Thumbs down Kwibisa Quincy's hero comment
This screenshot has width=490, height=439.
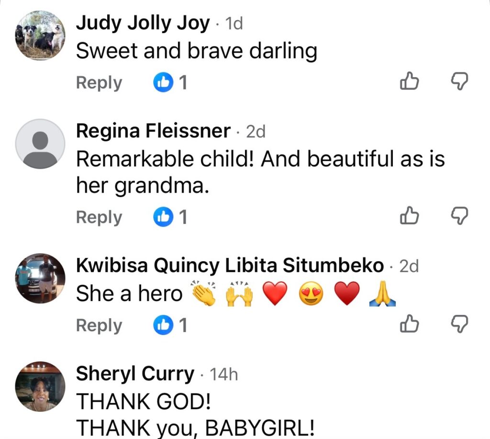(x=459, y=324)
